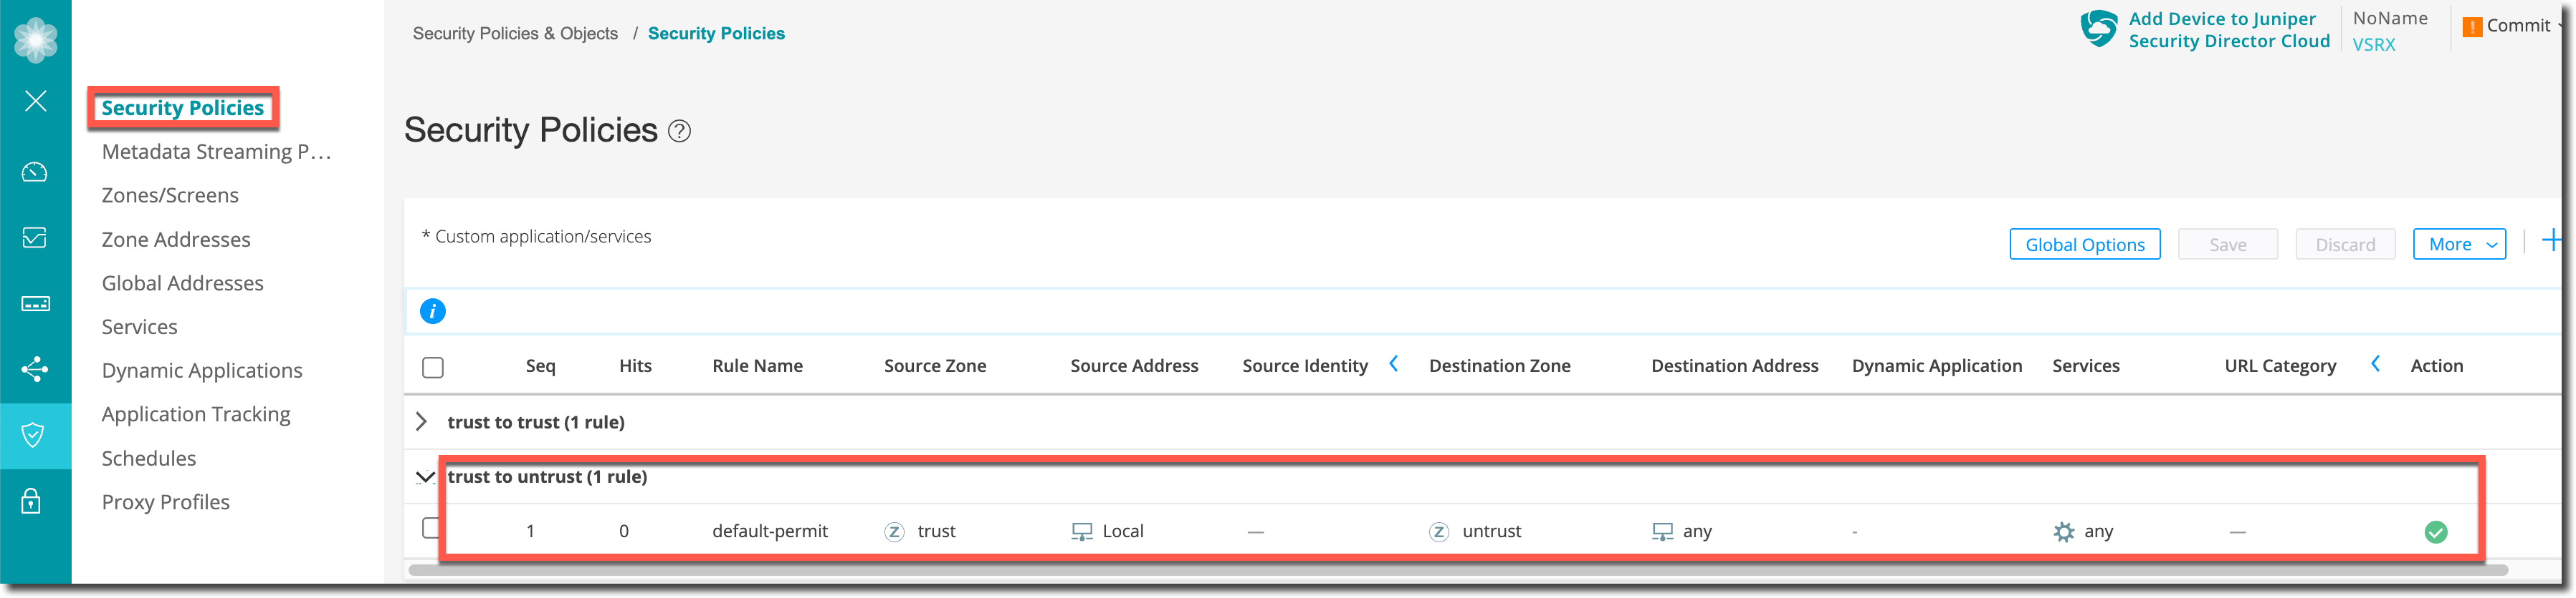Screen dimensions: 2576x598
Task: Click the device management sidebar icon
Action: coord(35,303)
